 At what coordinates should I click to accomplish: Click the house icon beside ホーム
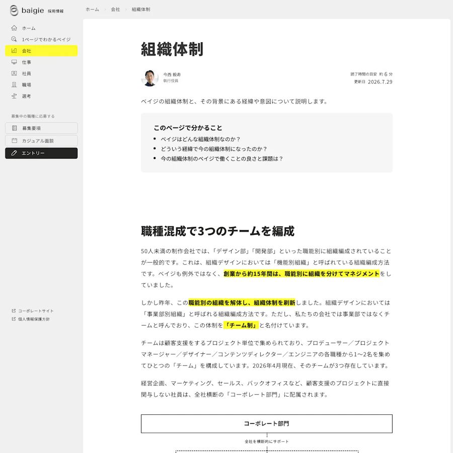click(x=14, y=28)
